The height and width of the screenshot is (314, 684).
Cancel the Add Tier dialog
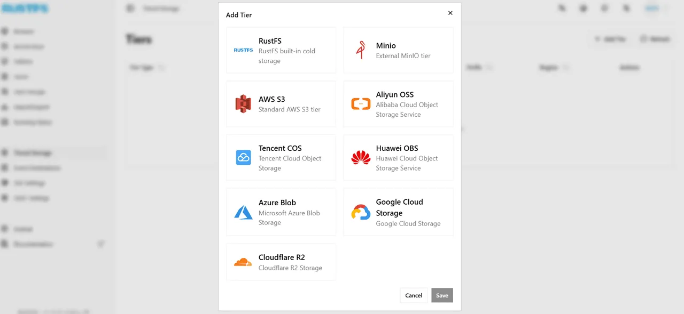pos(414,295)
